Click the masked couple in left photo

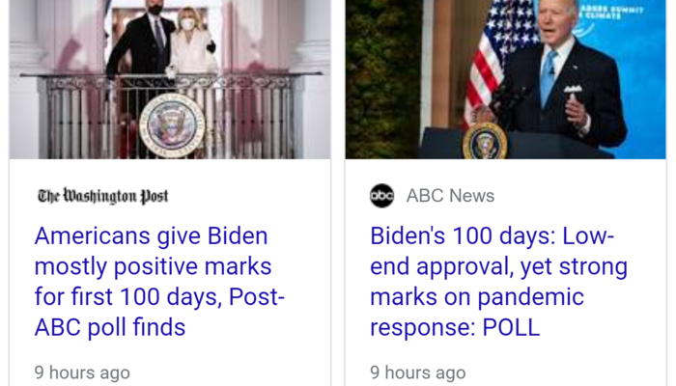[x=161, y=41]
